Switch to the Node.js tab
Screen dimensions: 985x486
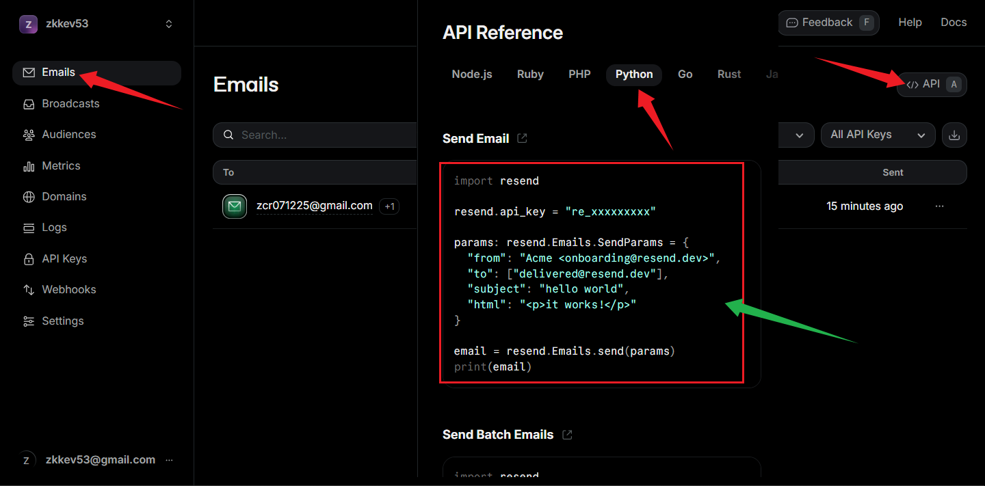point(472,75)
